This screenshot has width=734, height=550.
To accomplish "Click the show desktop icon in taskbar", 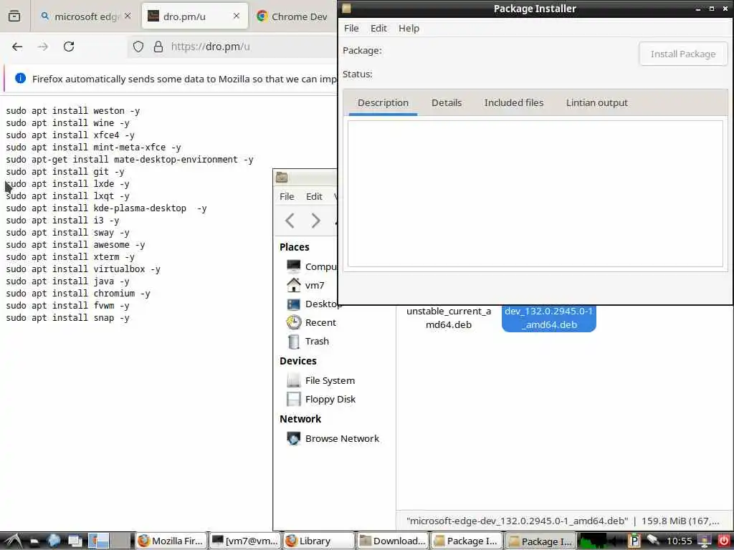I will click(x=75, y=541).
